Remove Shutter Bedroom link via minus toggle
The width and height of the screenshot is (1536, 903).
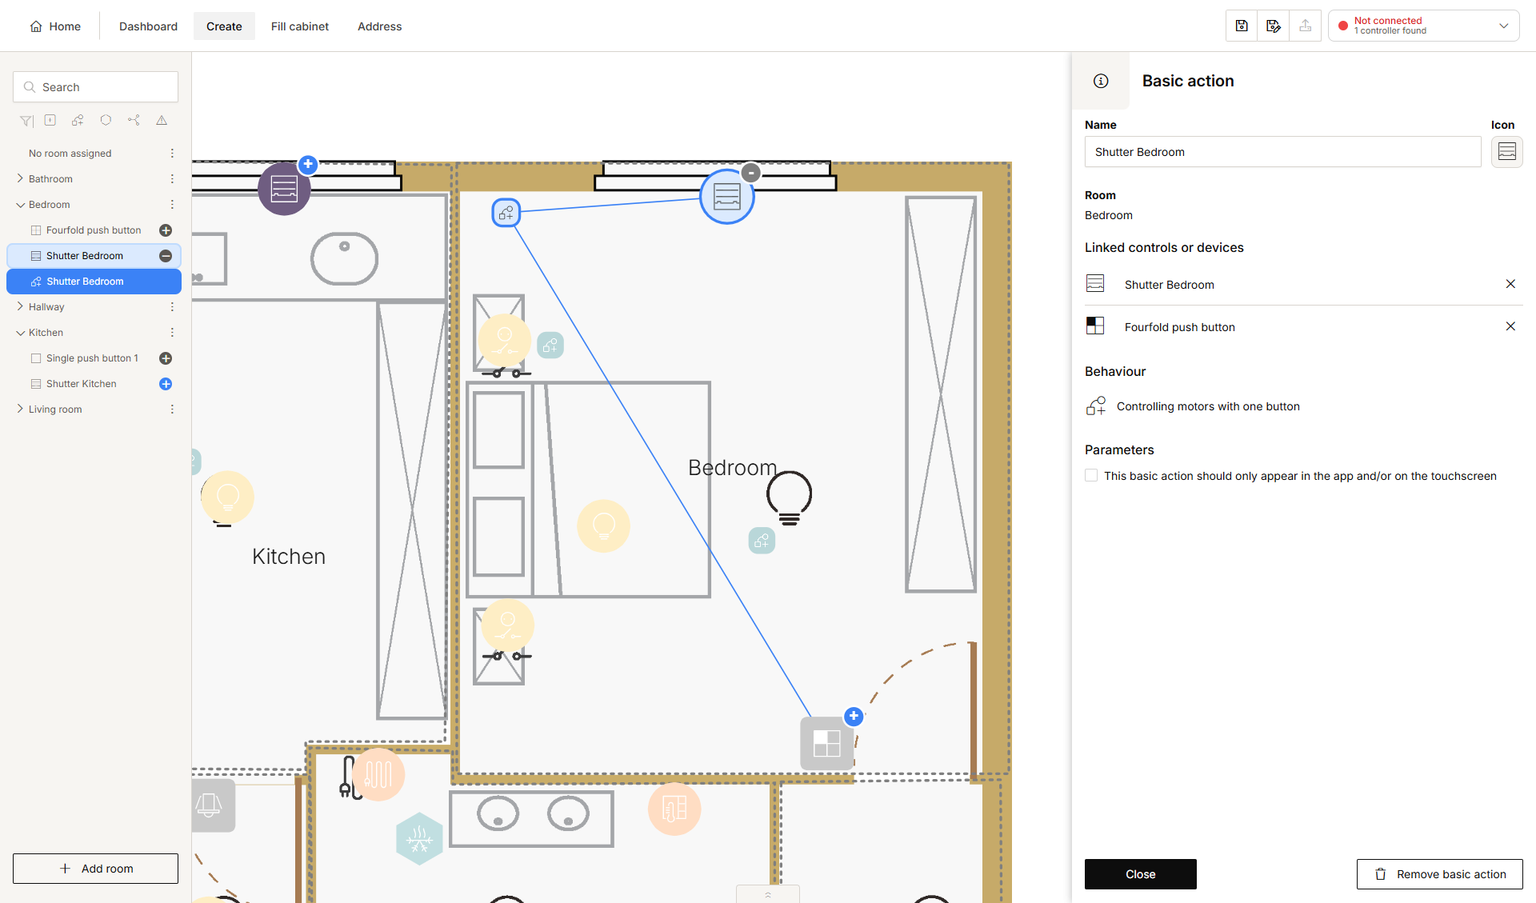point(166,256)
